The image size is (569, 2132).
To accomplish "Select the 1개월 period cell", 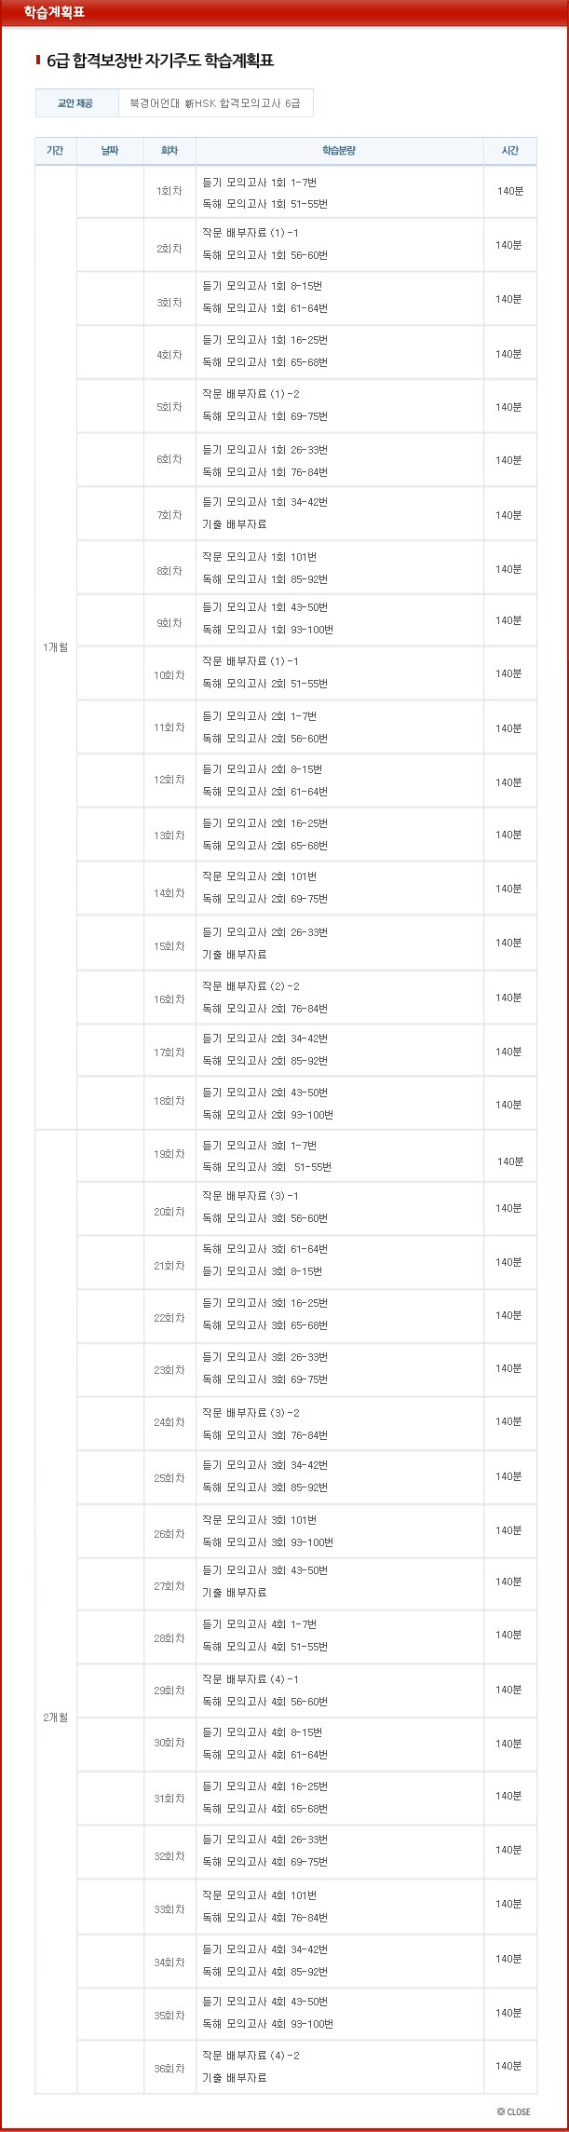I will click(55, 647).
